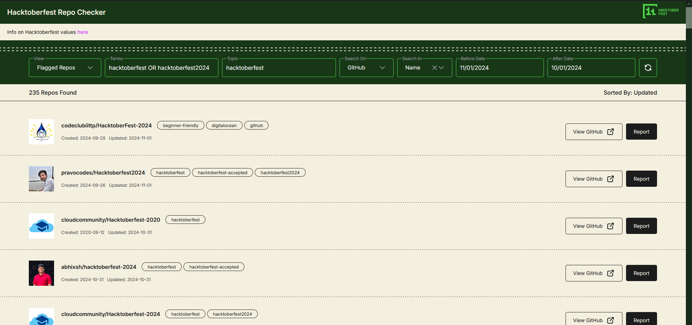Report pravocodes/Hacktoberfest2024 repo

coord(641,179)
